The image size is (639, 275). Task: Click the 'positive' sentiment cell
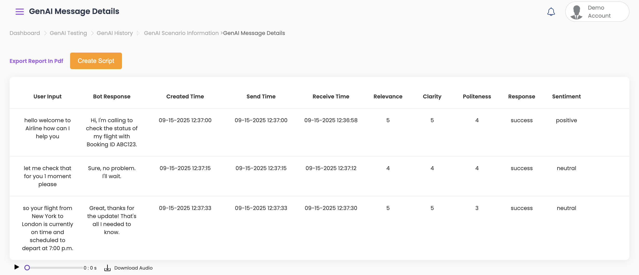[566, 120]
